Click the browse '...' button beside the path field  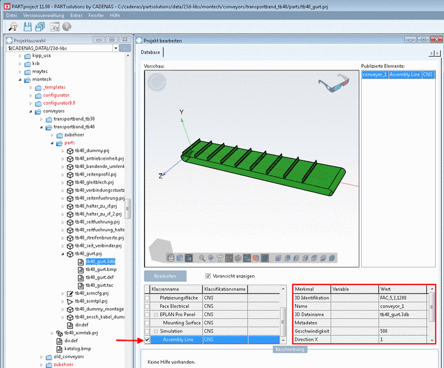pyautogui.click(x=125, y=48)
